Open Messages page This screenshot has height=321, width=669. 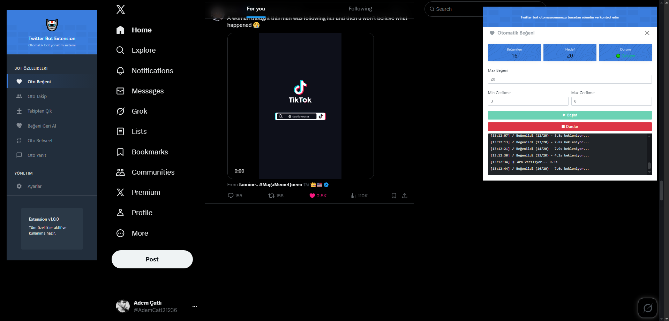140,91
